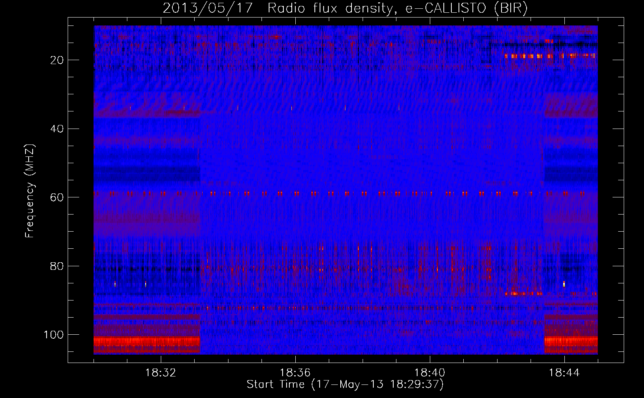Image resolution: width=644 pixels, height=398 pixels.
Task: Click the 20 frequency tick label
Action: (57, 60)
